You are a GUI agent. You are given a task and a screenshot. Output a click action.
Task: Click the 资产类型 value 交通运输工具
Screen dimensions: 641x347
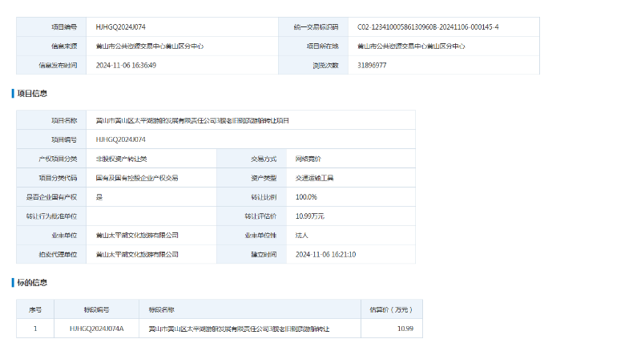pos(314,178)
